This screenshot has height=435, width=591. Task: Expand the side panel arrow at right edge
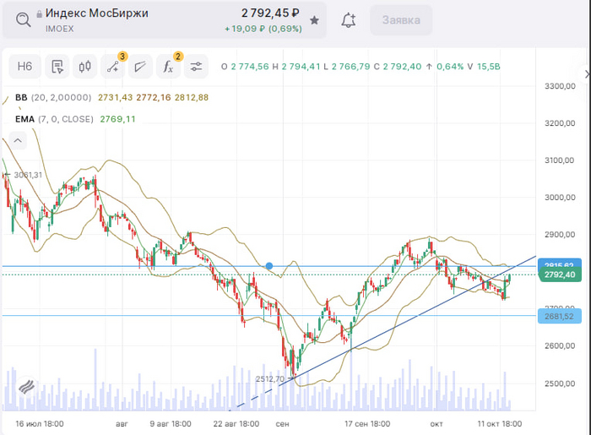click(586, 73)
